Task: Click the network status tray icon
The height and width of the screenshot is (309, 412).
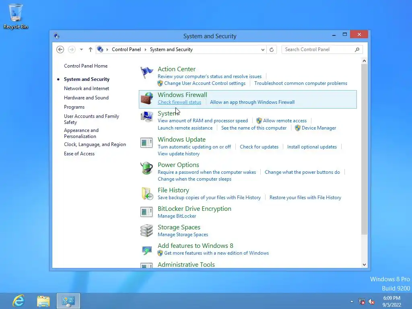Action: (362, 301)
